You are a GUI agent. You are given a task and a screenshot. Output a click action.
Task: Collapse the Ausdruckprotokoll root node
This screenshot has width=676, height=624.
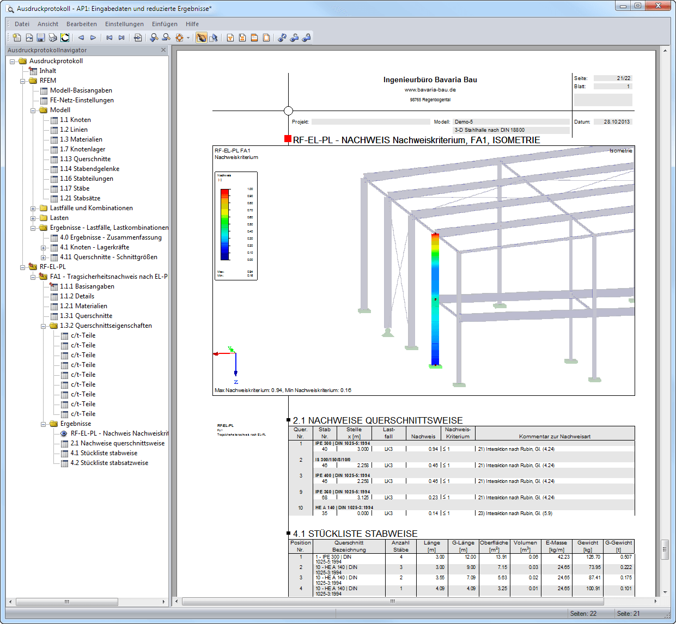point(13,62)
